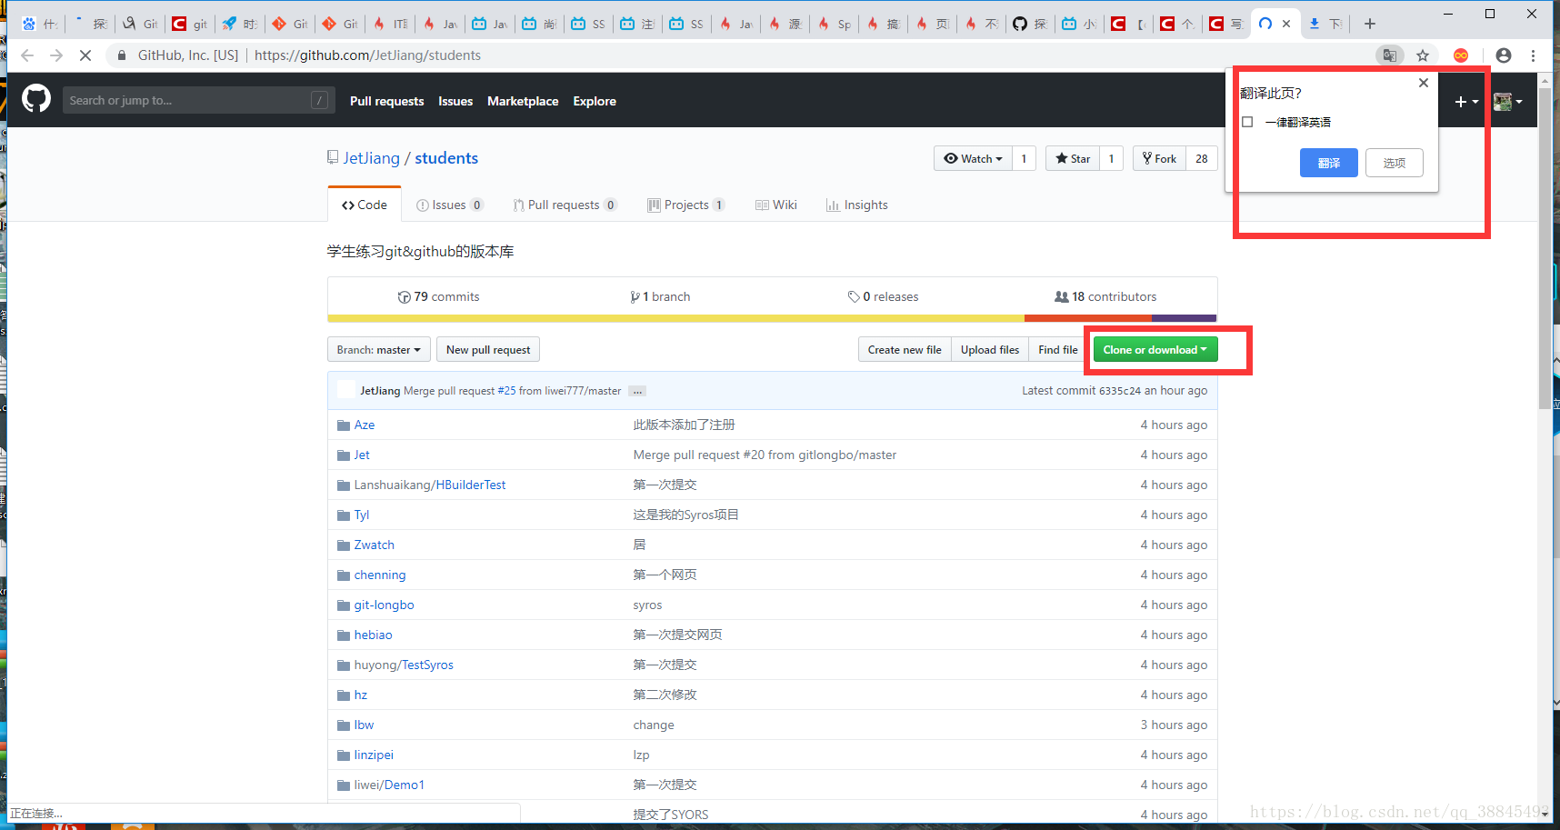Click the star count 1
The image size is (1560, 830).
pos(1111,158)
